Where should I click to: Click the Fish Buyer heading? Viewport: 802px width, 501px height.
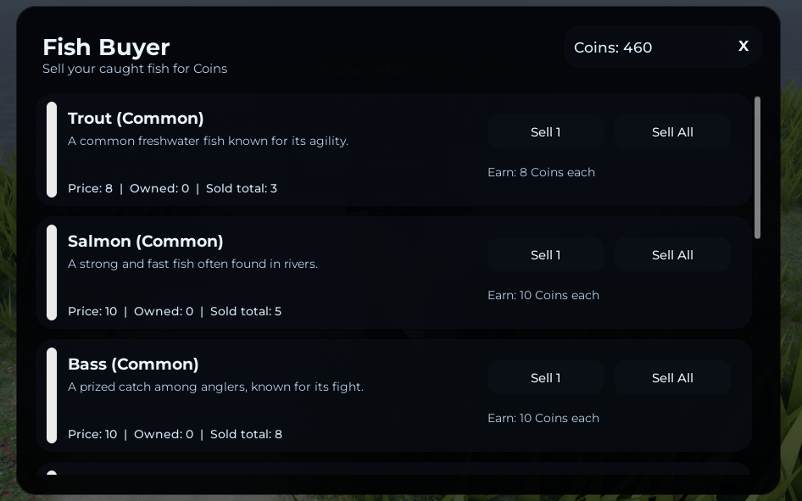106,47
